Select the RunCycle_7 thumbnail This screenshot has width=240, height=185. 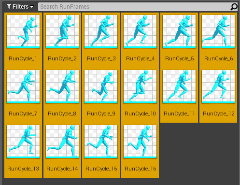(23, 86)
